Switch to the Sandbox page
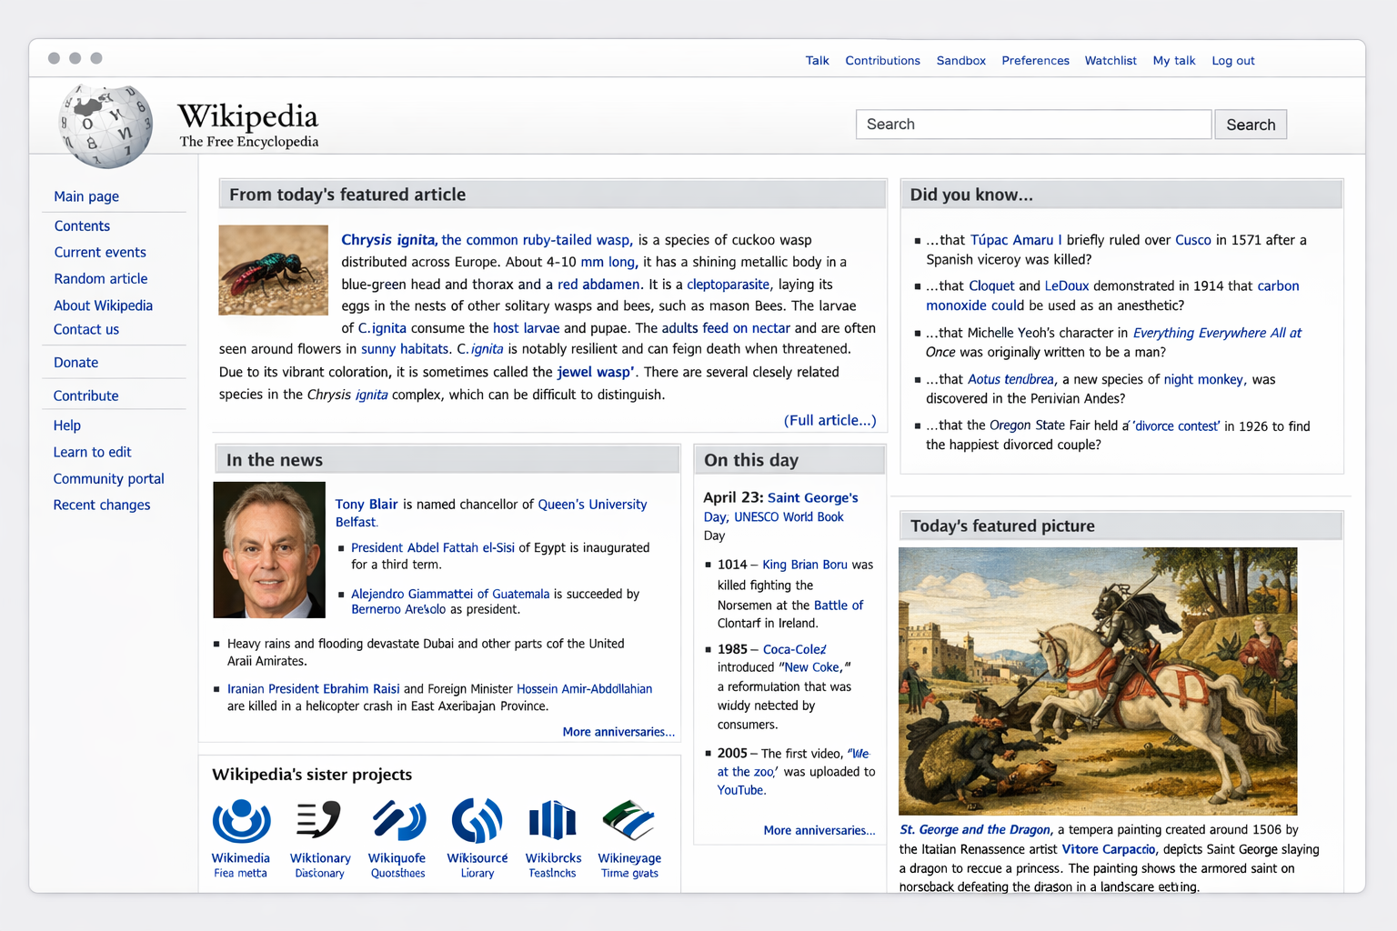 tap(960, 60)
